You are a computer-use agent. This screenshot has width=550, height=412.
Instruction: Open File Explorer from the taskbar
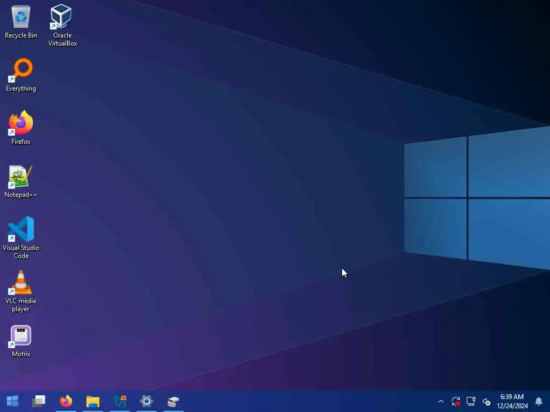pyautogui.click(x=93, y=401)
